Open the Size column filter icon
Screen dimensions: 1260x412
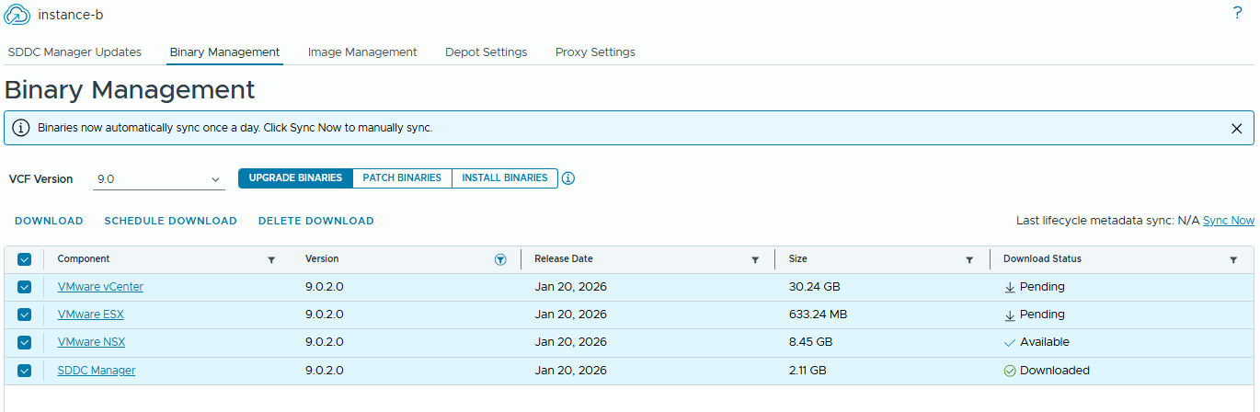pyautogui.click(x=969, y=260)
